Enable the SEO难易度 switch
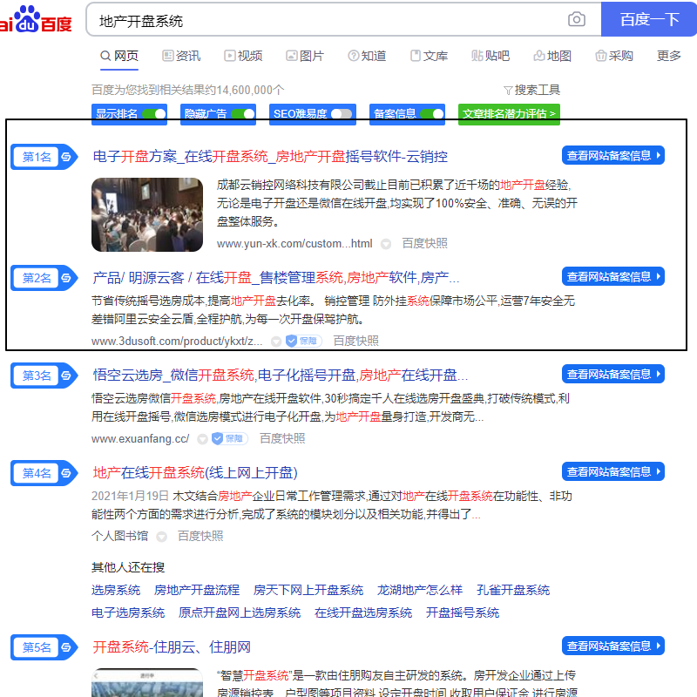 (342, 114)
